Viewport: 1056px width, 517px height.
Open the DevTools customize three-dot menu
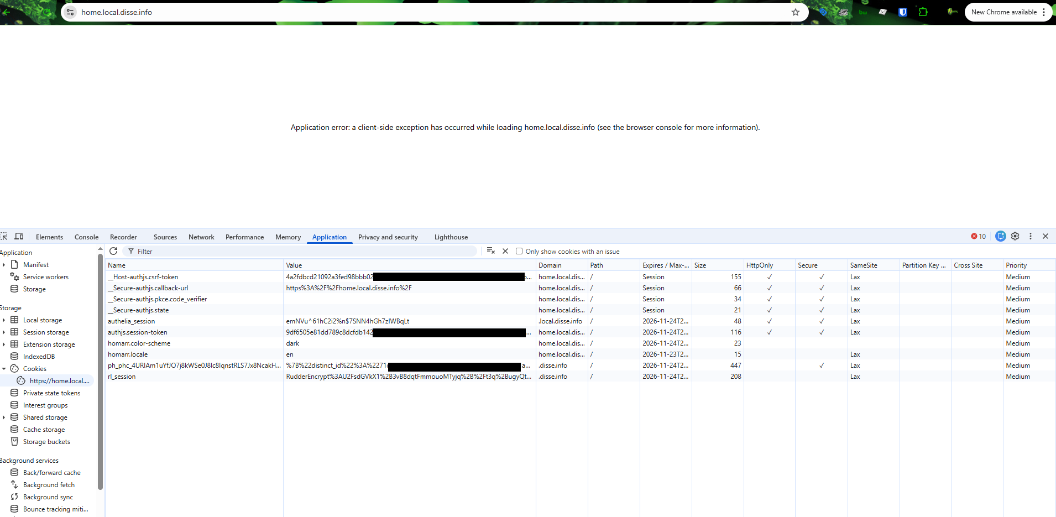tap(1031, 237)
